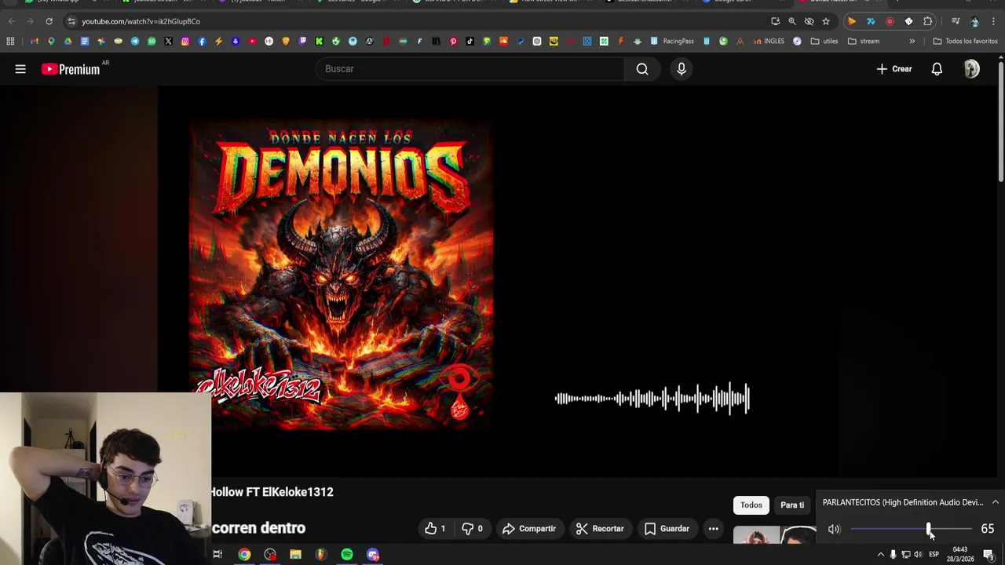The image size is (1005, 565).
Task: Open the Telegram bookmark
Action: (x=134, y=41)
